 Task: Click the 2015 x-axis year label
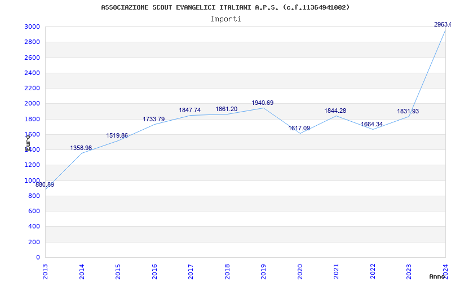(x=118, y=271)
